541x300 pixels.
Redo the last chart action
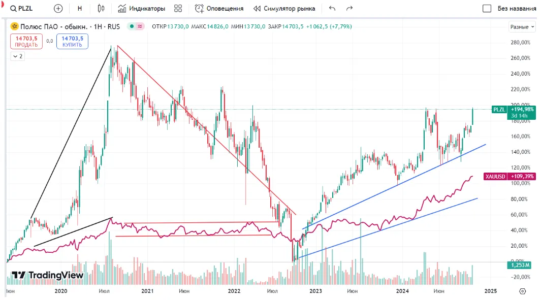click(349, 8)
